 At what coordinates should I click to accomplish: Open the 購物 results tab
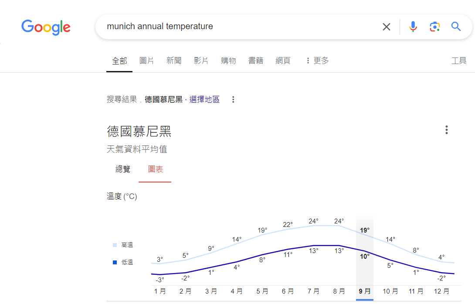(x=228, y=61)
